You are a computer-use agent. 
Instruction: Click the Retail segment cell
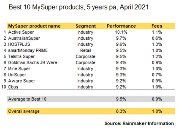tap(86, 50)
